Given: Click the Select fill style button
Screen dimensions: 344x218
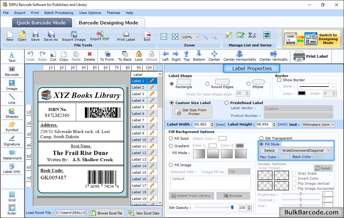Looking at the screenshot, I should pos(270,150).
